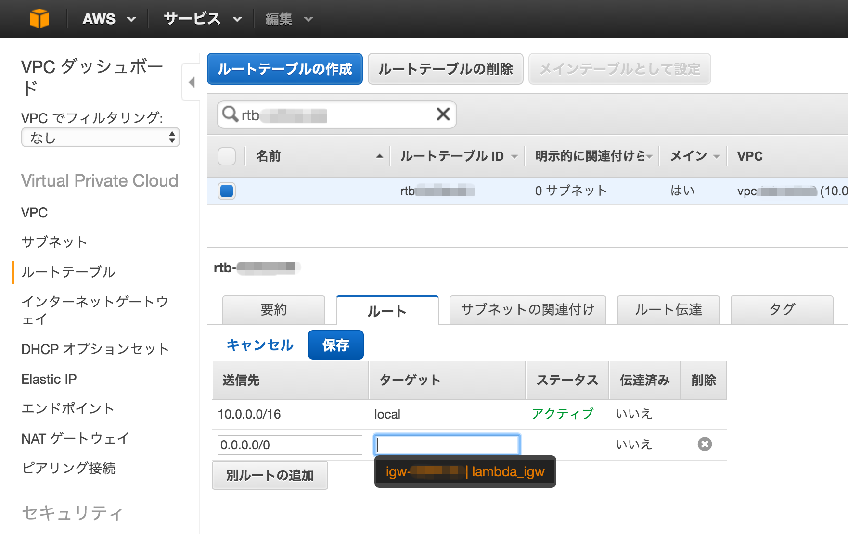The width and height of the screenshot is (848, 534).
Task: Select the ルート tab
Action: tap(387, 310)
